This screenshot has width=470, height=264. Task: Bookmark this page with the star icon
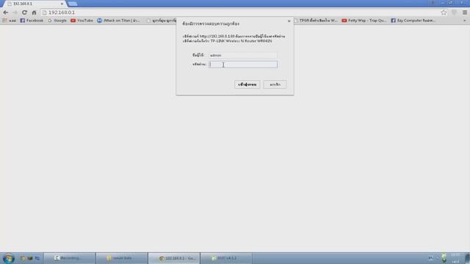[444, 12]
